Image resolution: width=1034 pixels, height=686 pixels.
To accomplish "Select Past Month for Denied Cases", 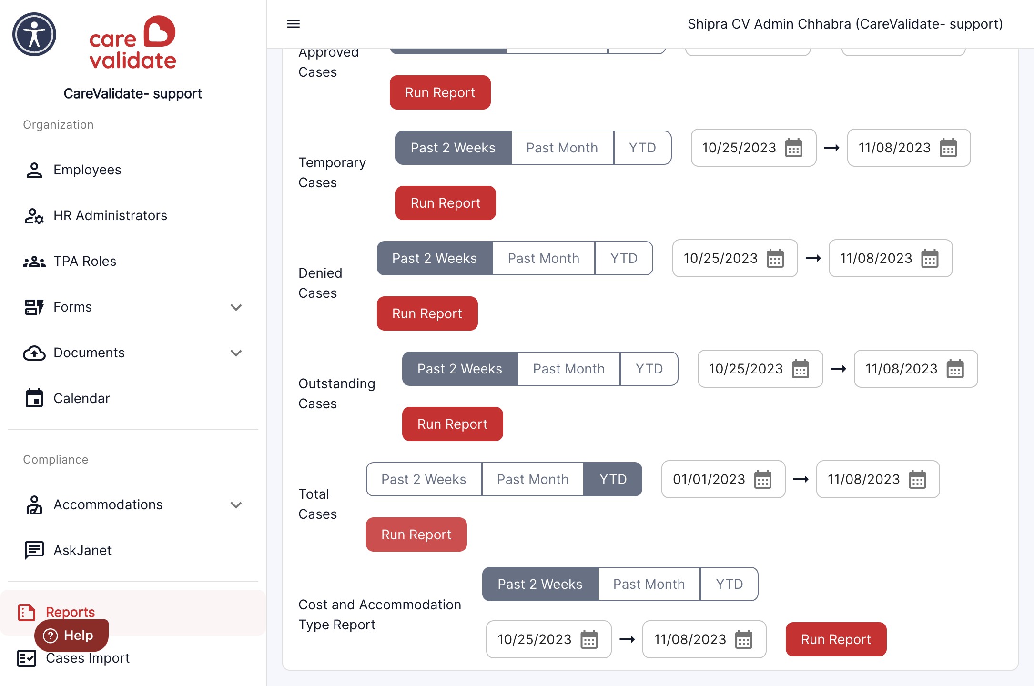I will click(x=544, y=258).
